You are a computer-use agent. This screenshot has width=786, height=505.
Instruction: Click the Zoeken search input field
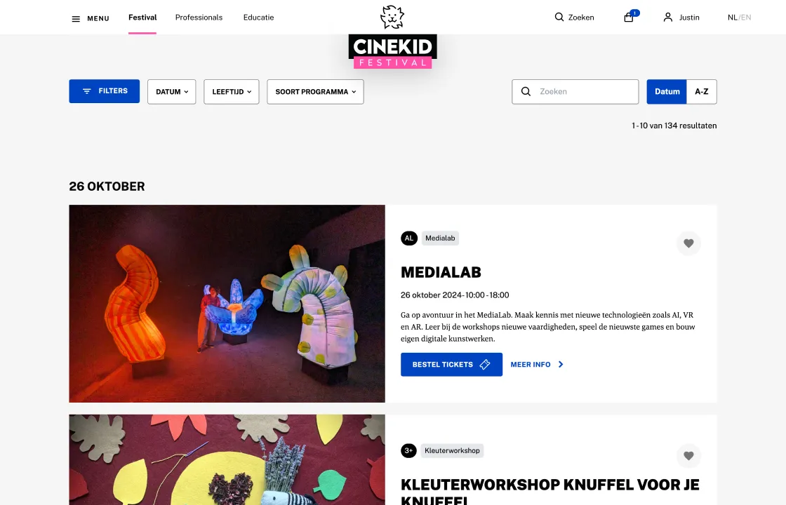(x=575, y=92)
